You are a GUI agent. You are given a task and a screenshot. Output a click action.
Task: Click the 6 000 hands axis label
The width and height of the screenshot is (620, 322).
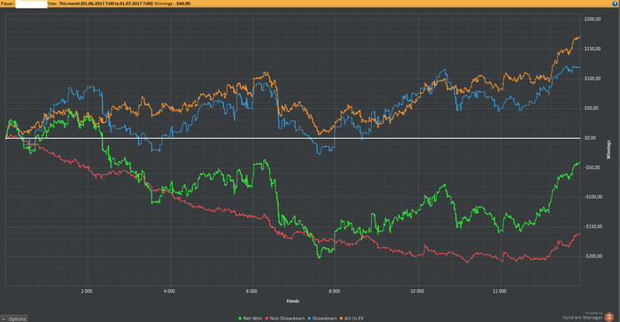tap(252, 291)
